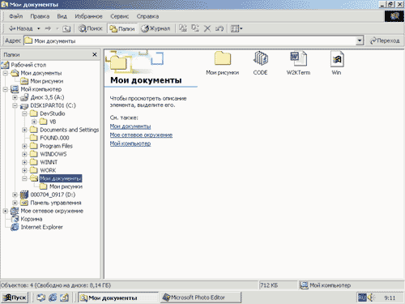The image size is (405, 304).
Task: Close the Папки folders pane
Action: [x=95, y=54]
